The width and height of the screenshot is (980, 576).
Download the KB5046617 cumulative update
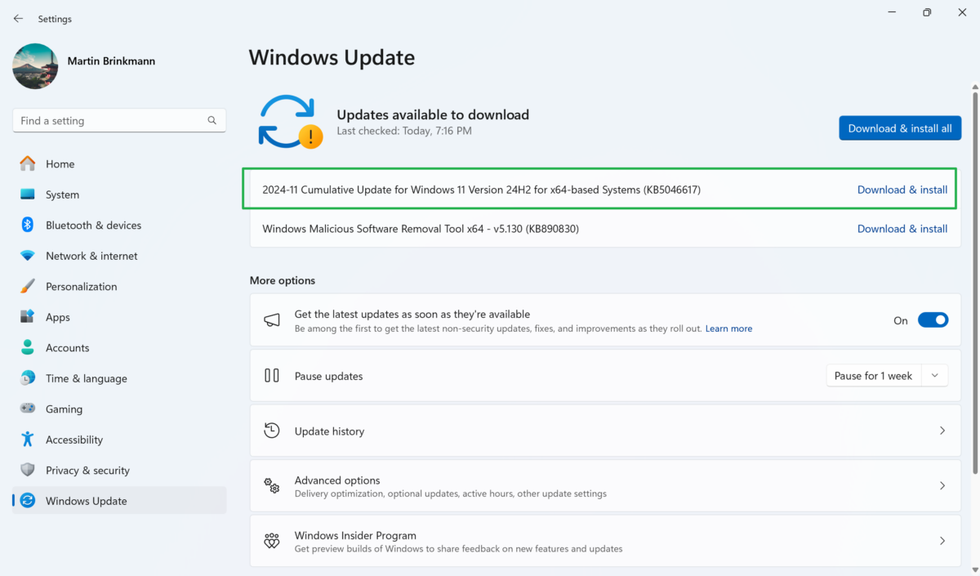pos(902,189)
